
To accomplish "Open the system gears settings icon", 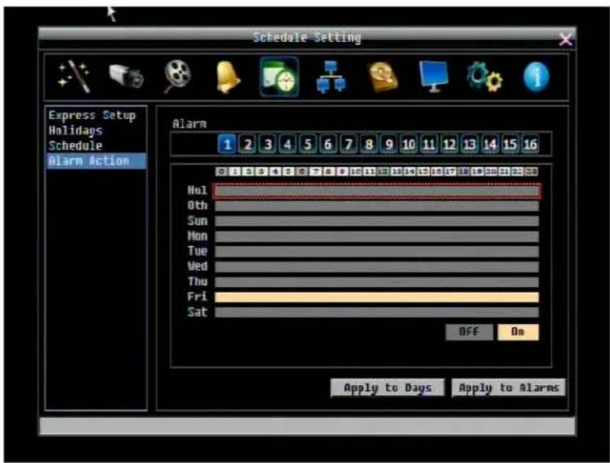I will pos(485,77).
